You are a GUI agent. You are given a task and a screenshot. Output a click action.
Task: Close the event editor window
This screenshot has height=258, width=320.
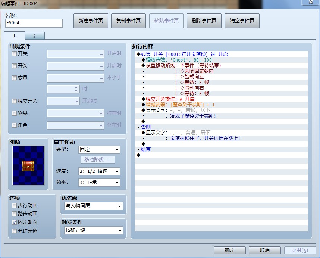310,3
